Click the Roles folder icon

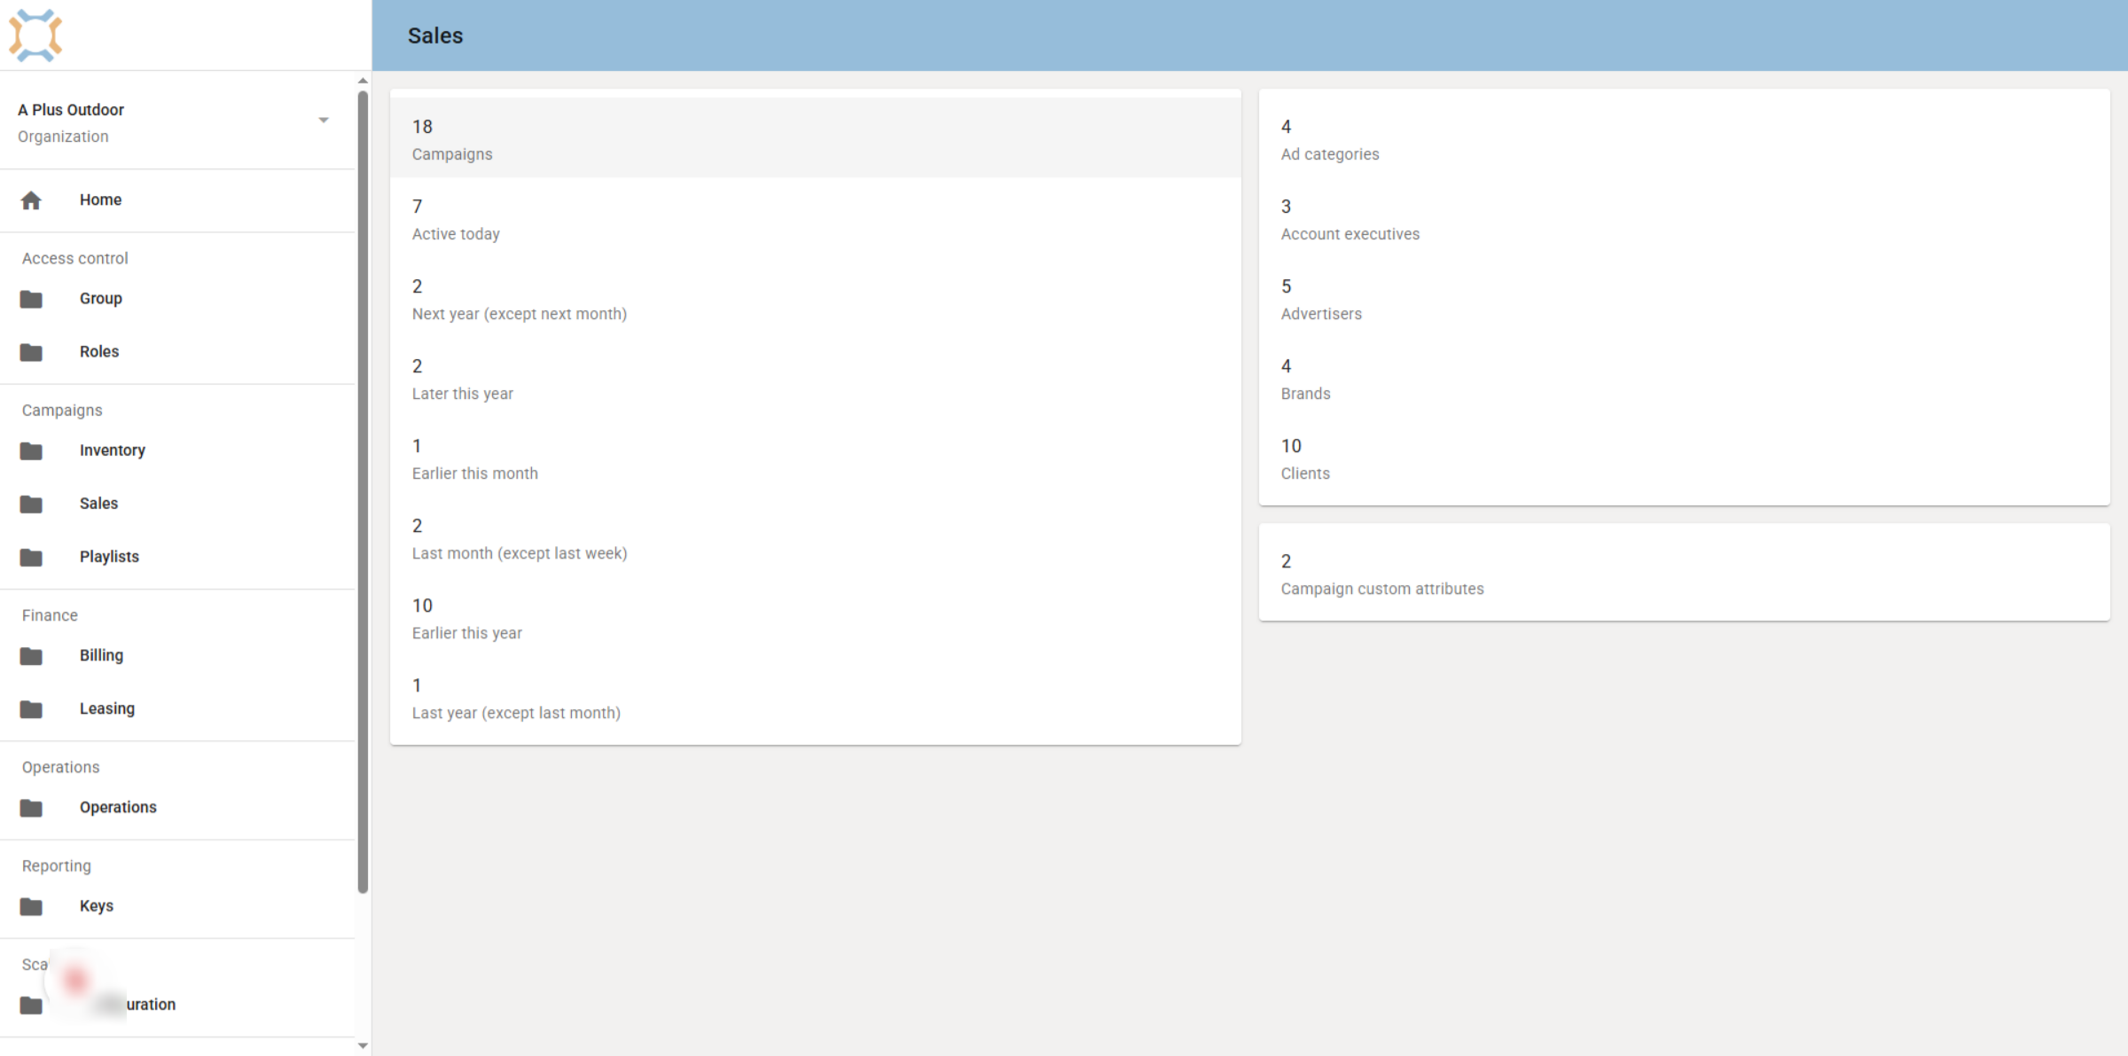click(31, 352)
